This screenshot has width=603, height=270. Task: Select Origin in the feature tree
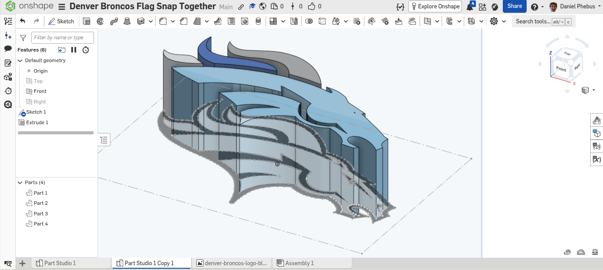(41, 71)
